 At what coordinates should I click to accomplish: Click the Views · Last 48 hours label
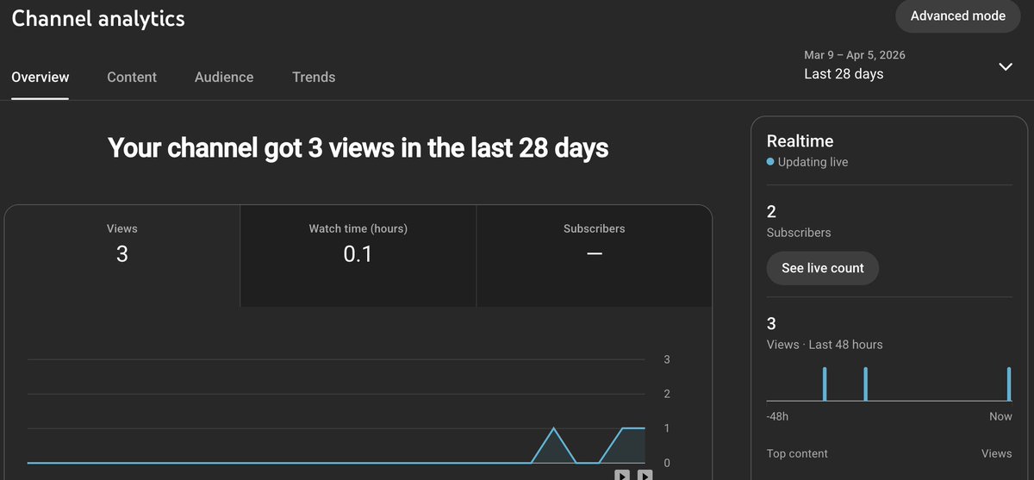click(825, 344)
